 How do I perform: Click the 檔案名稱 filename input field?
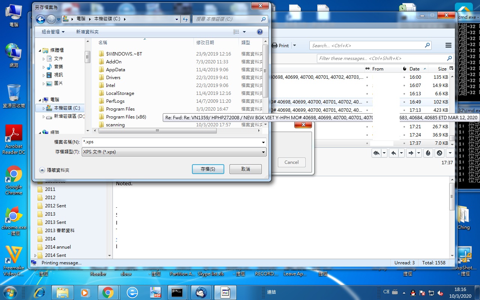(172, 142)
